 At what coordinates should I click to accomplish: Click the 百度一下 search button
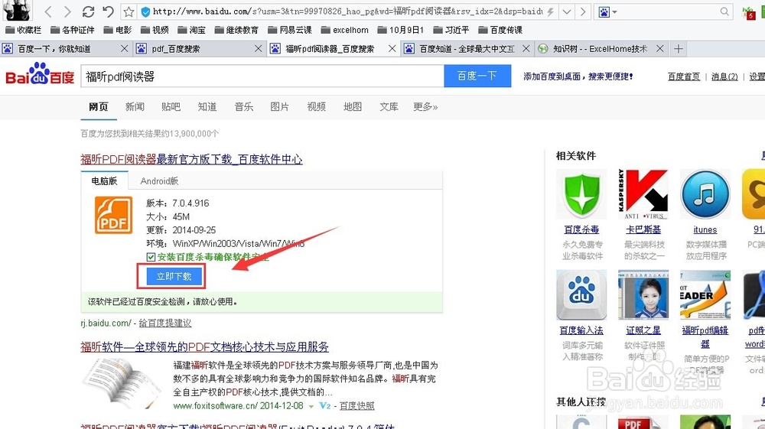click(477, 76)
